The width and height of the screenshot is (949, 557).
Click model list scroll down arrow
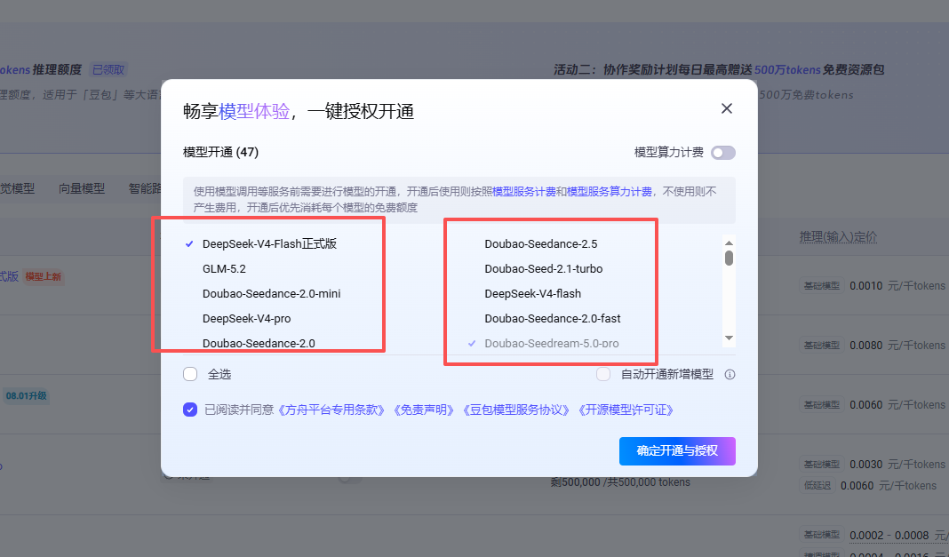click(729, 338)
